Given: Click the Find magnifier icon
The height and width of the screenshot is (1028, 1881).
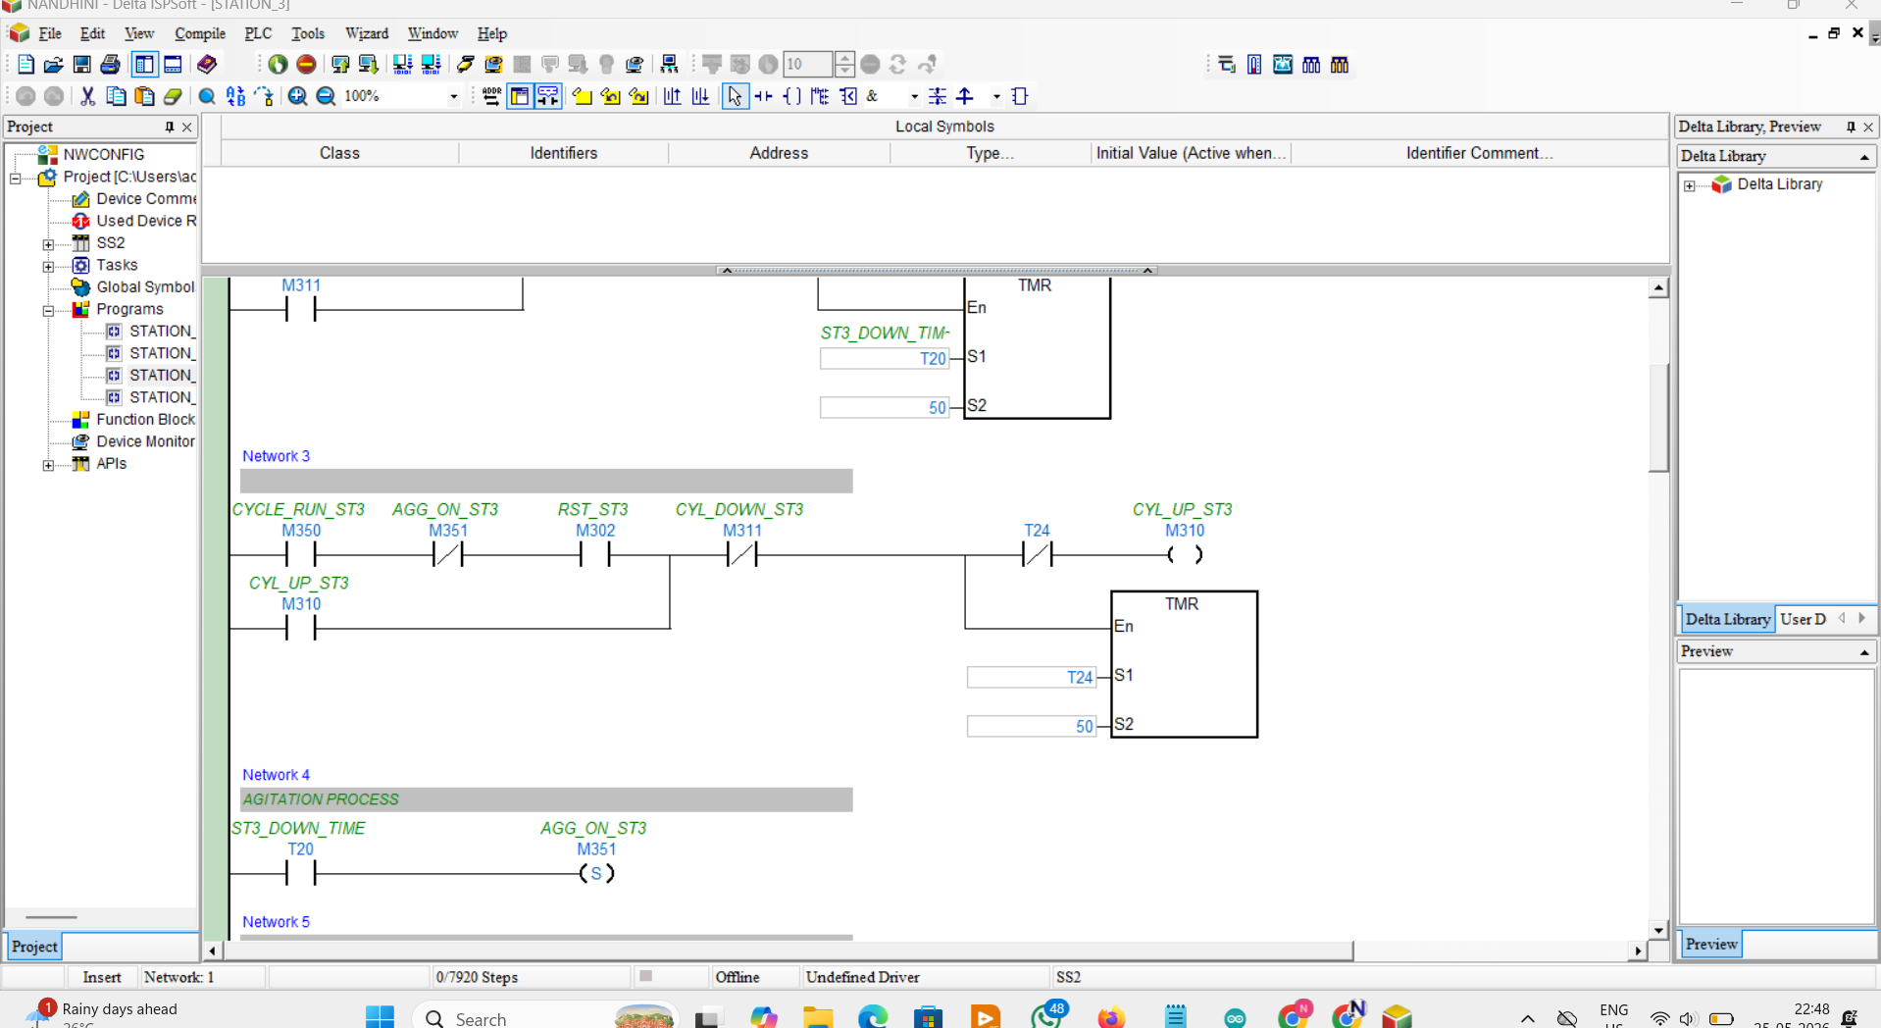Looking at the screenshot, I should coord(207,96).
